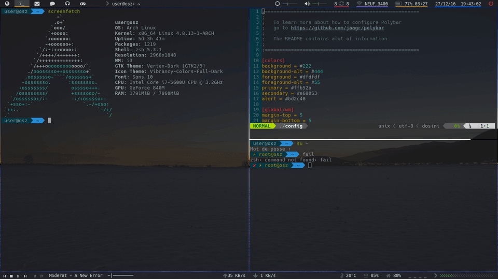The image size is (498, 279).
Task: Click the battery icon
Action: pos(398,4)
